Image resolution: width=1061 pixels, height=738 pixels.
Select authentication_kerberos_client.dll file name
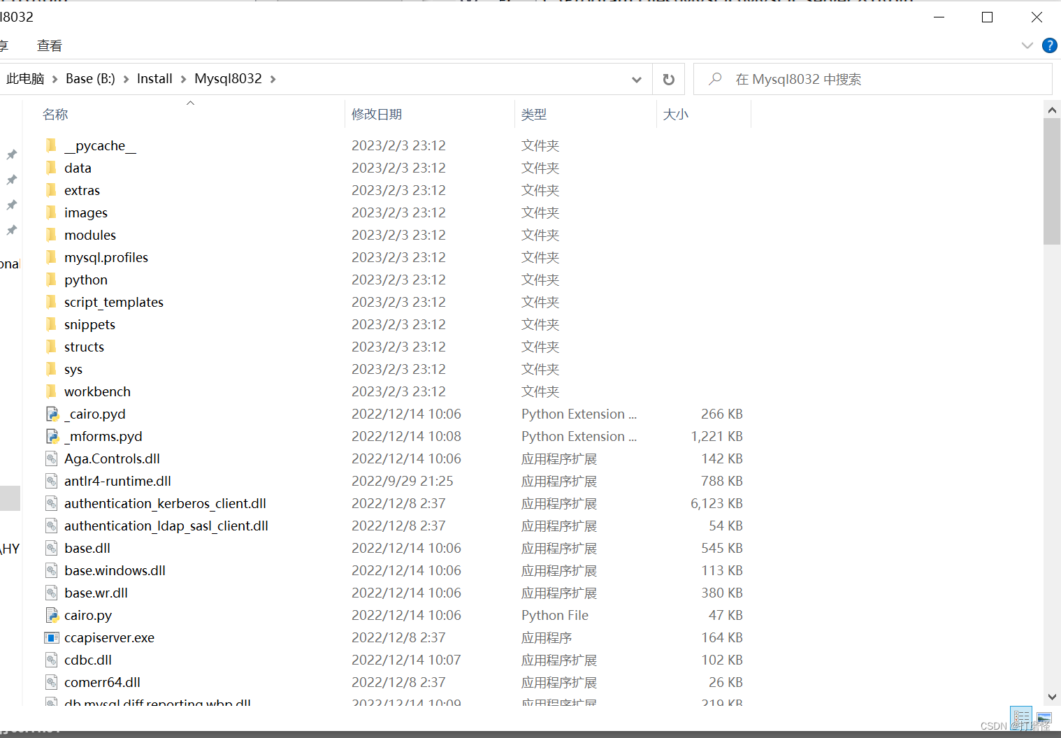pos(165,503)
